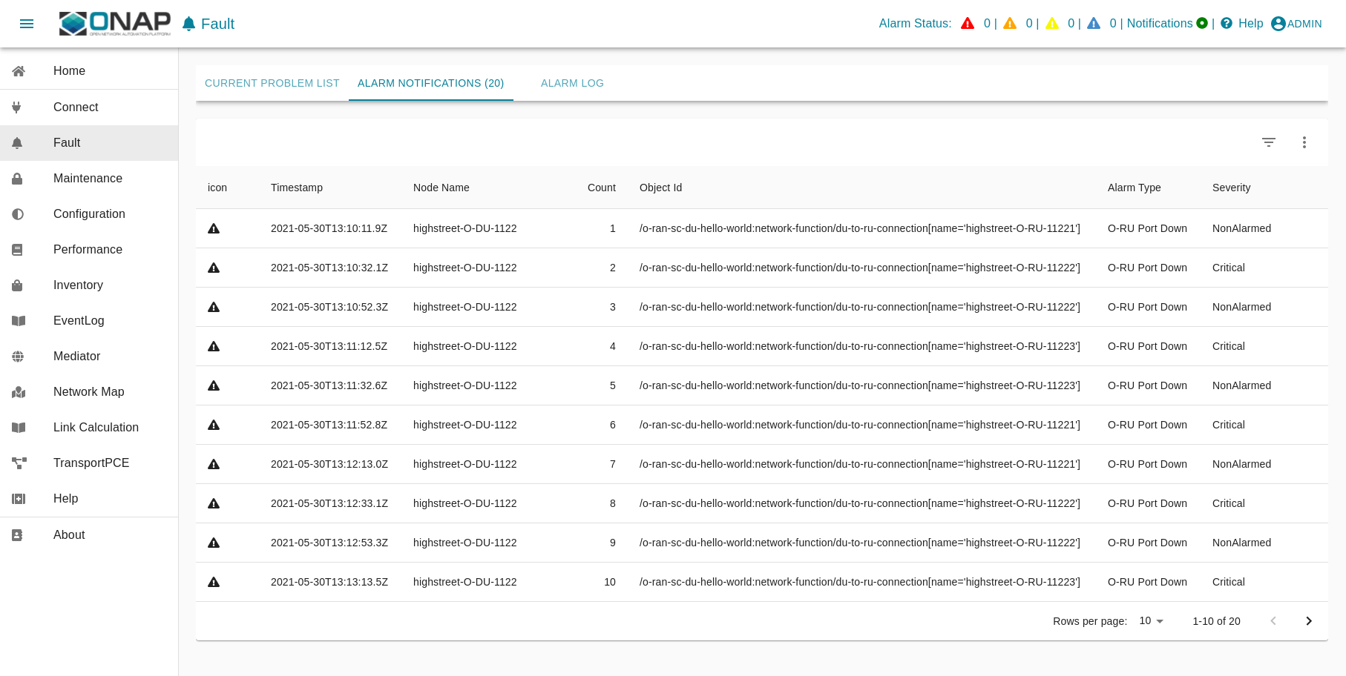Open Maintenance from the sidebar

pyautogui.click(x=88, y=179)
